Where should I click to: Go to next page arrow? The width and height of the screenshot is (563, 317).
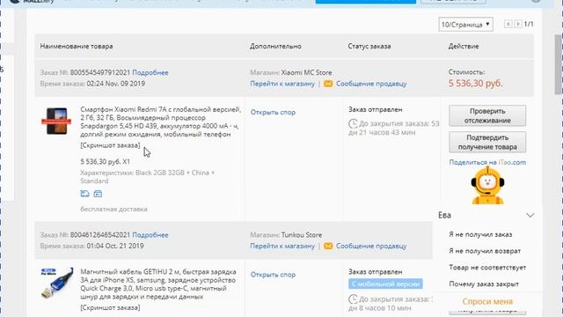[518, 24]
